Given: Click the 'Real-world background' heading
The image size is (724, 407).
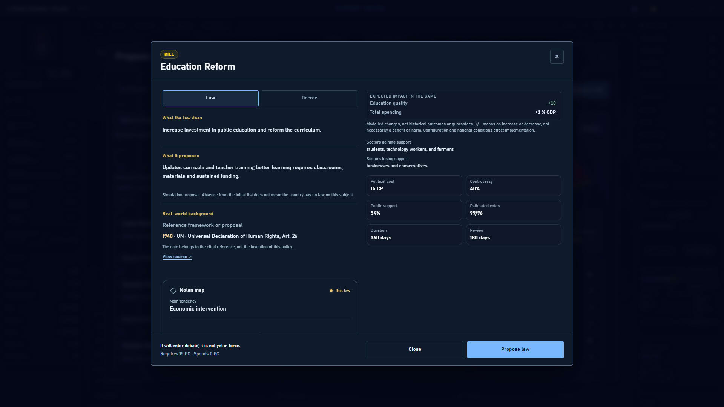Looking at the screenshot, I should click(x=188, y=214).
